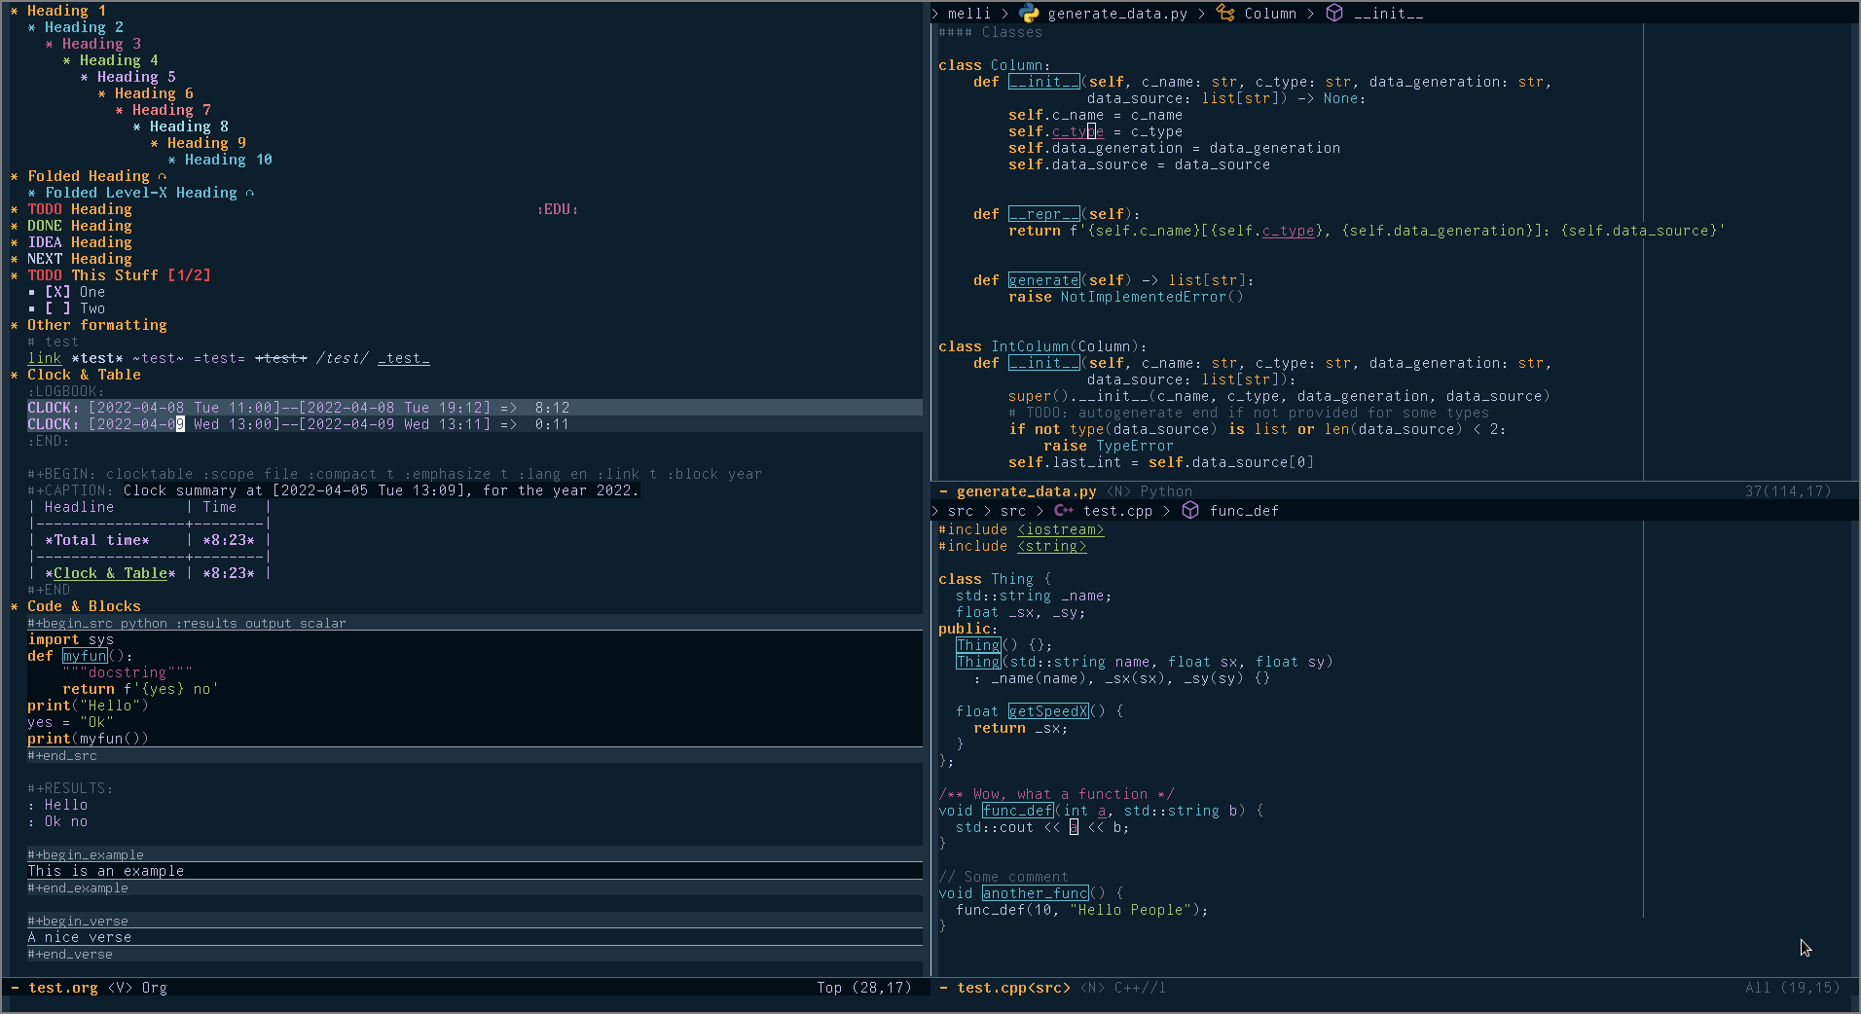Image resolution: width=1861 pixels, height=1014 pixels.
Task: Click the star bullet of Heading 10
Action: click(171, 160)
